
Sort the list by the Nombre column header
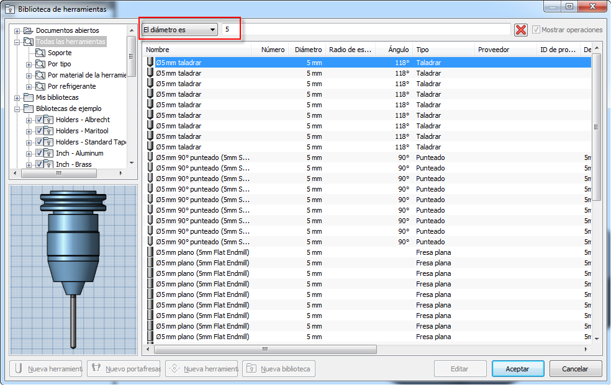click(196, 50)
